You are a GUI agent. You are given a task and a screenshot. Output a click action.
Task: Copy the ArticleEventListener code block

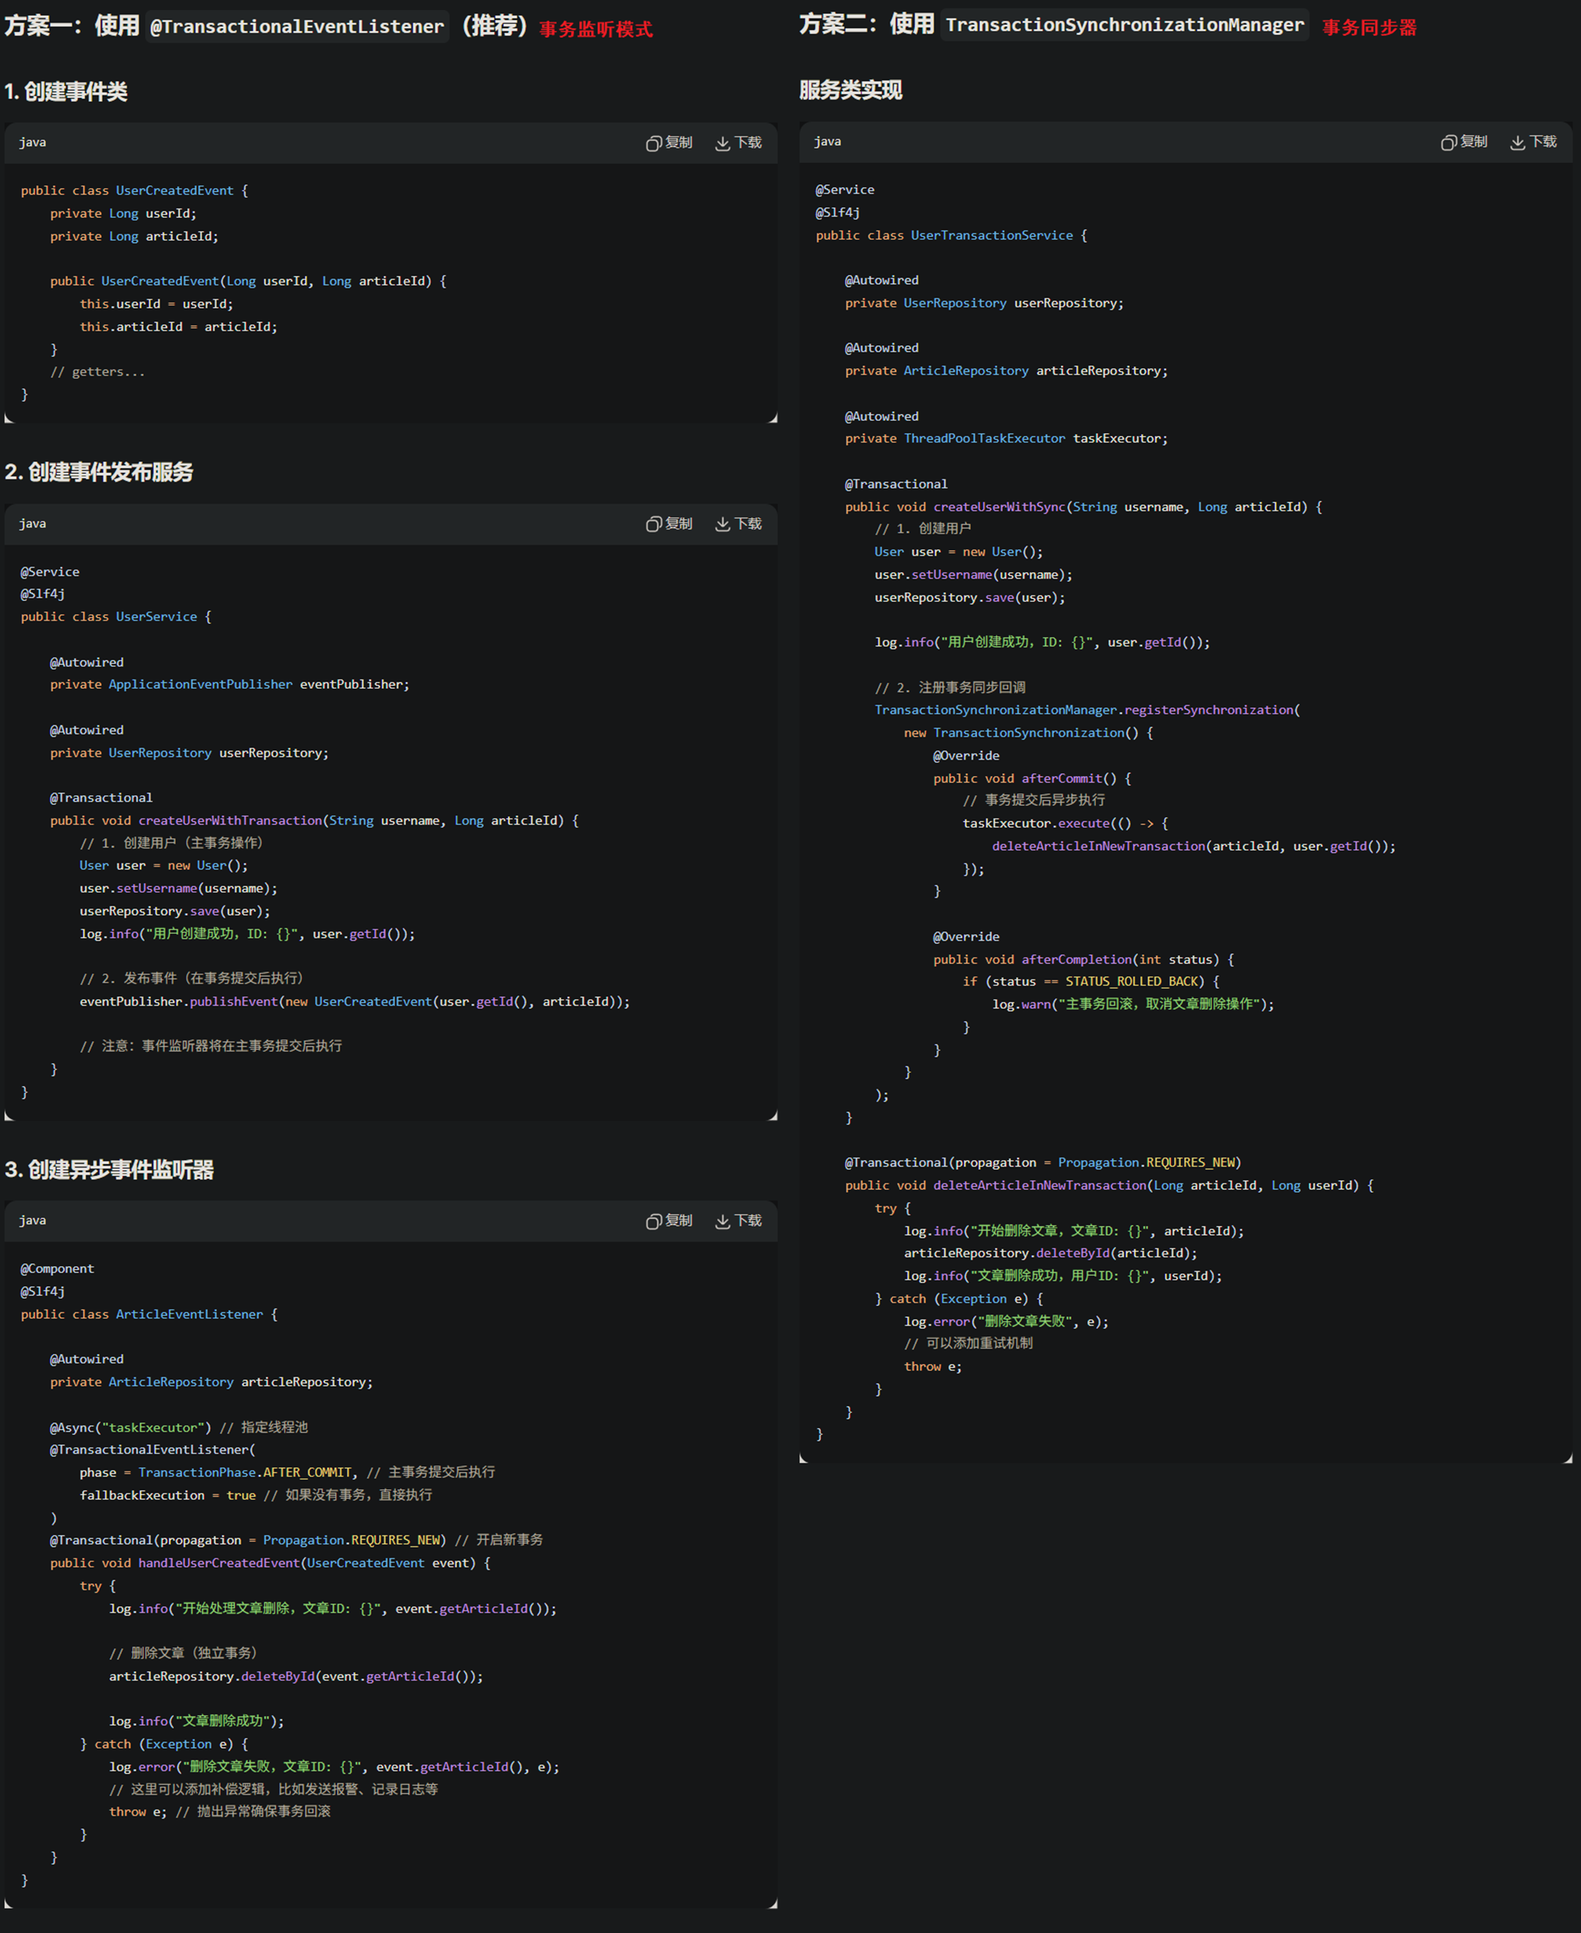pos(670,1221)
